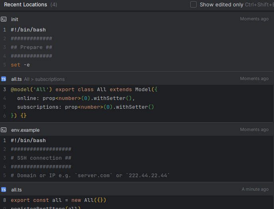
Task: Open the all.ts subscriptions location
Action: coord(16,79)
